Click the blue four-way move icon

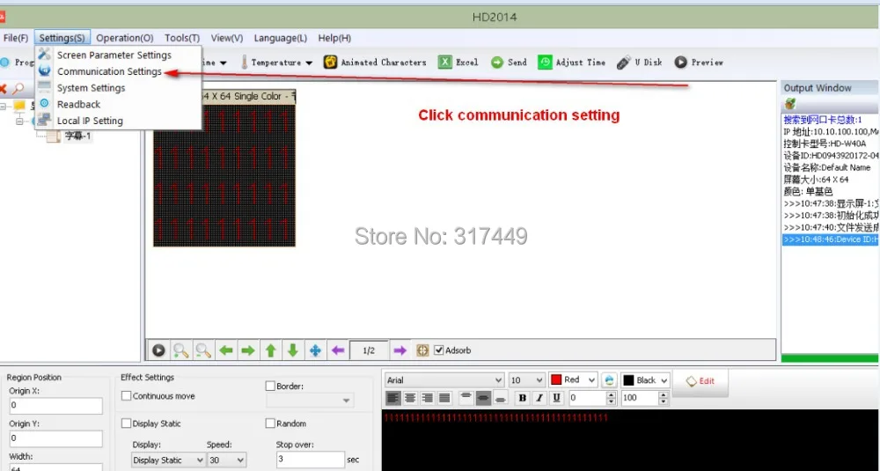click(315, 350)
